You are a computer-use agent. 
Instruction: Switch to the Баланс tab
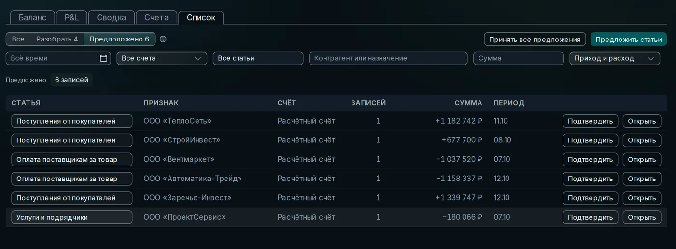click(32, 17)
